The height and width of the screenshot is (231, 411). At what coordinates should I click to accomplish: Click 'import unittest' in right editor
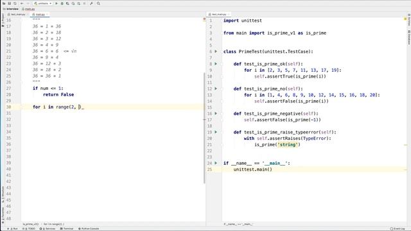[x=243, y=21]
